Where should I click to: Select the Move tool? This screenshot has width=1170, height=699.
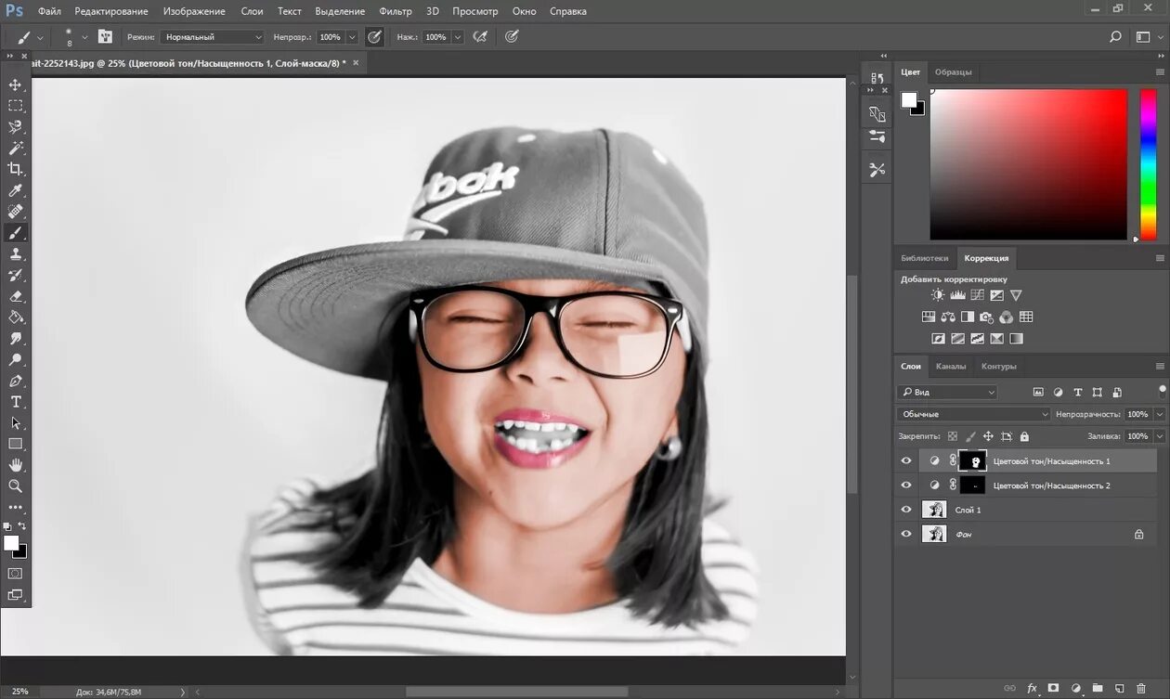tap(16, 84)
